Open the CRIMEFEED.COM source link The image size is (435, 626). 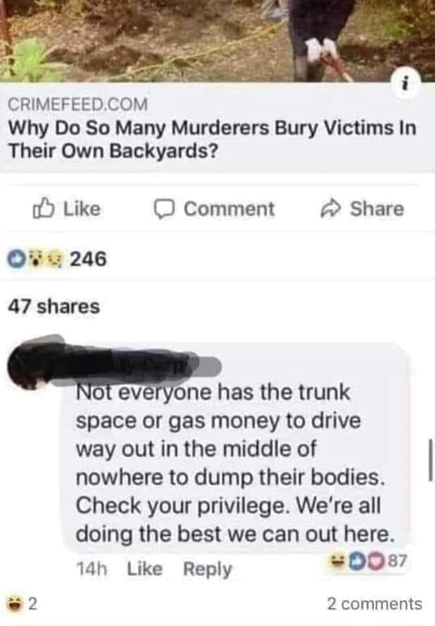point(78,104)
